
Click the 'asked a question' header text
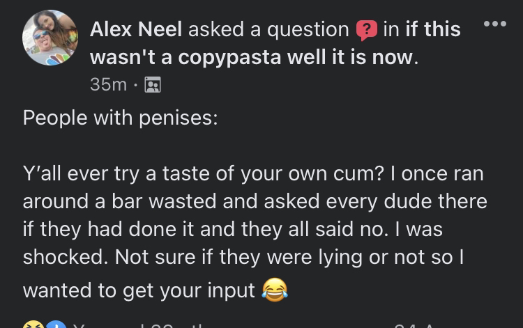(x=268, y=29)
